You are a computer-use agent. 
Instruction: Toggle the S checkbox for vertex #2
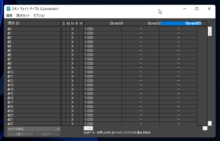(64, 38)
